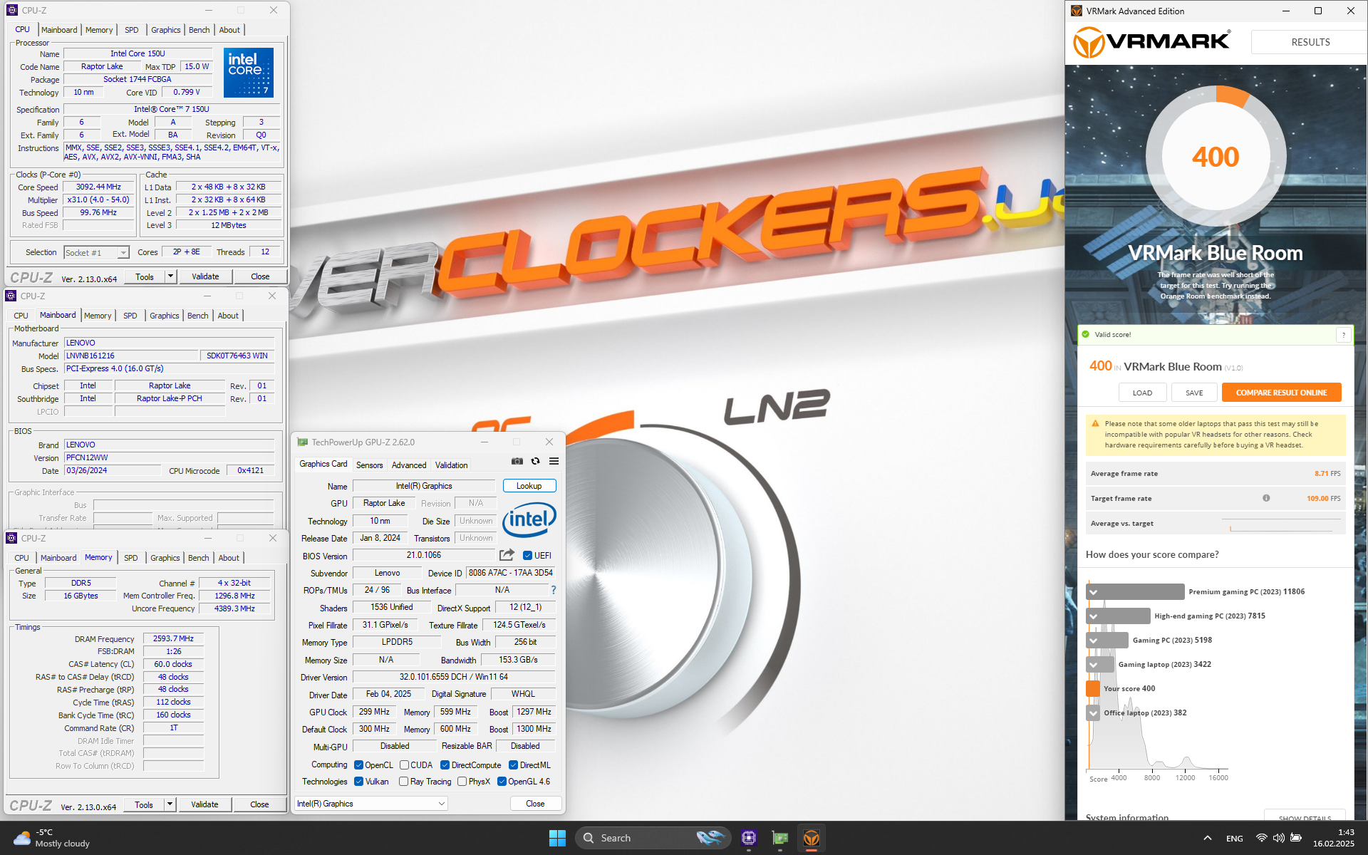Image resolution: width=1368 pixels, height=855 pixels.
Task: Click the Bus Interface question mark icon
Action: (x=553, y=590)
